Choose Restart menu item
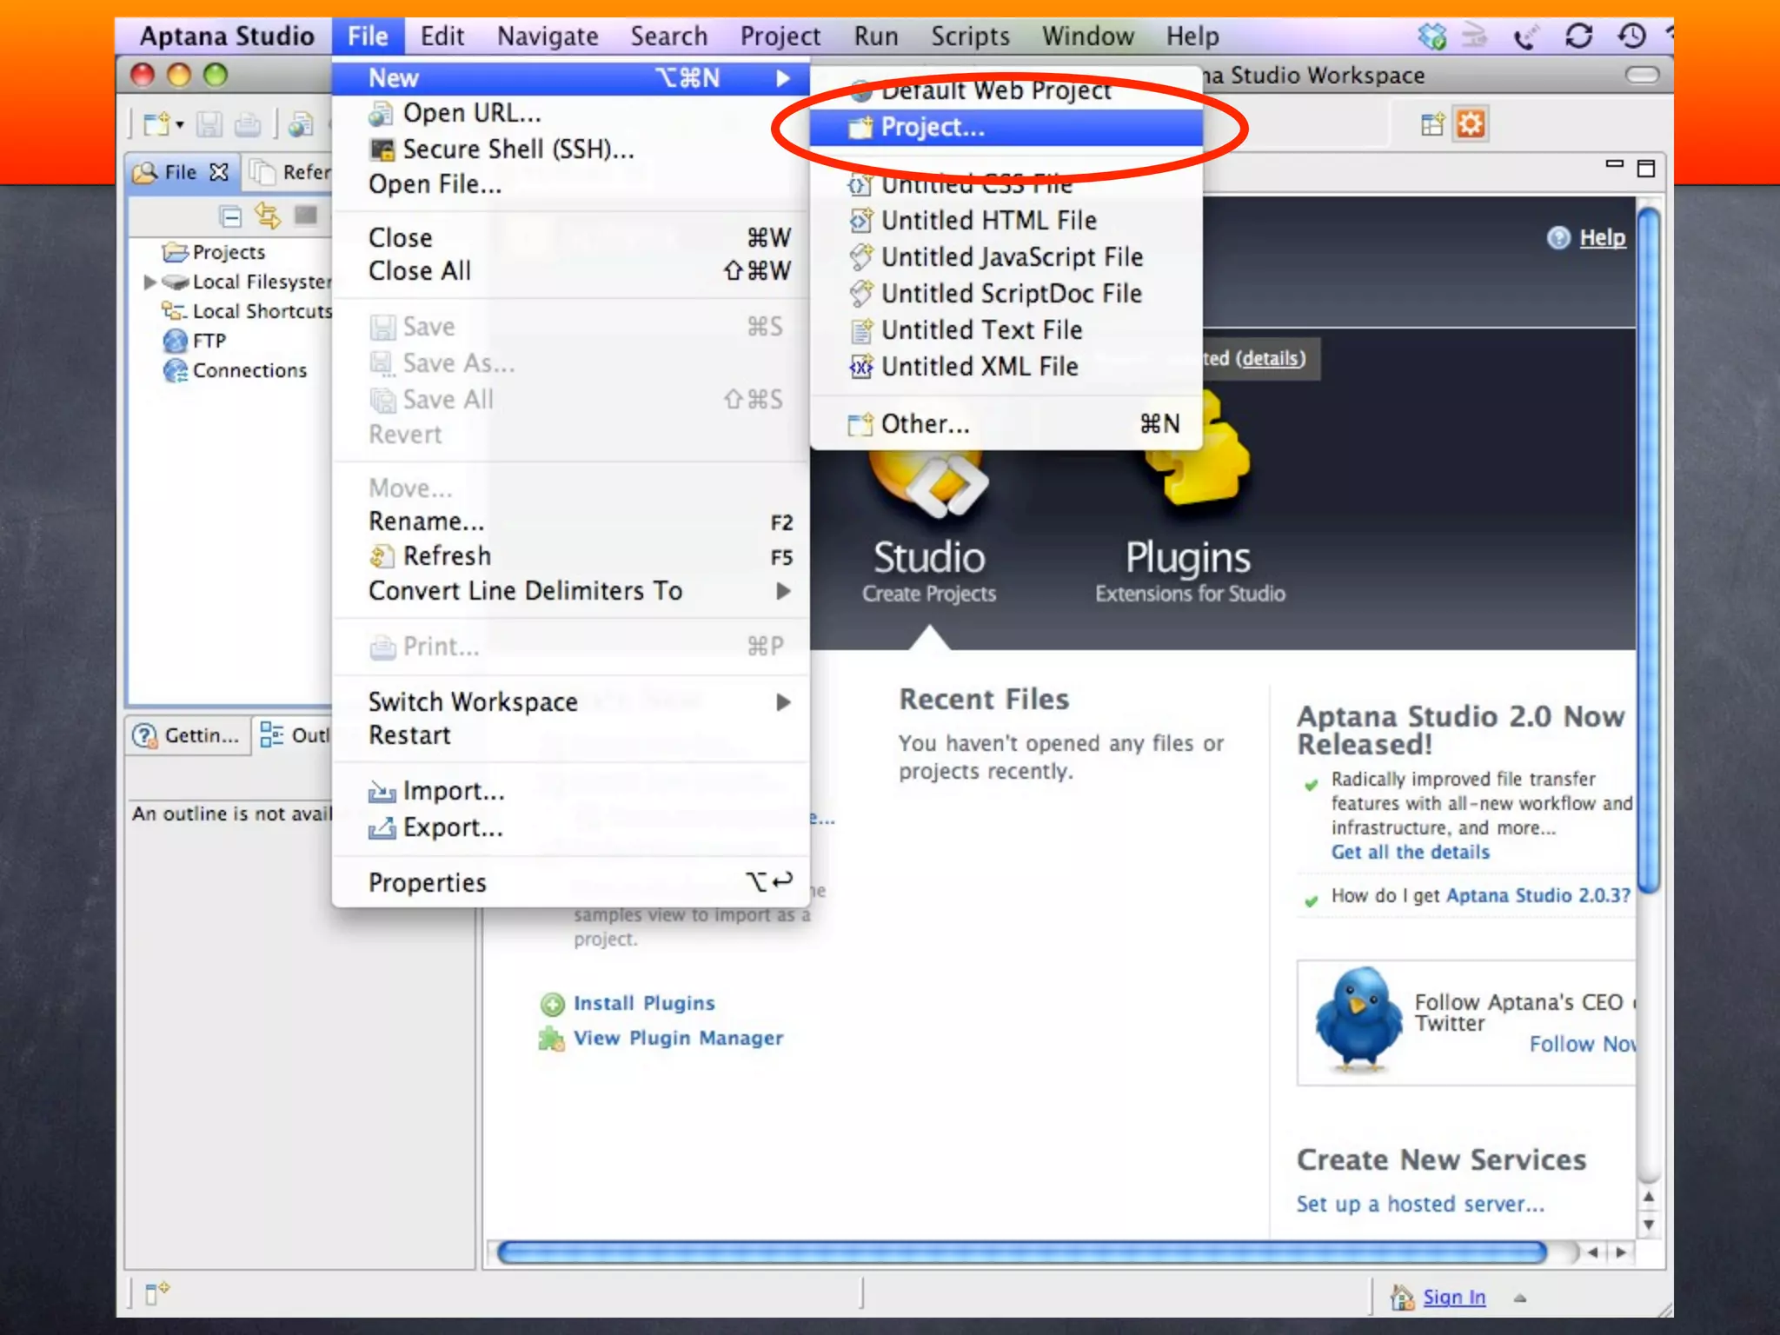Image resolution: width=1780 pixels, height=1335 pixels. (x=570, y=735)
